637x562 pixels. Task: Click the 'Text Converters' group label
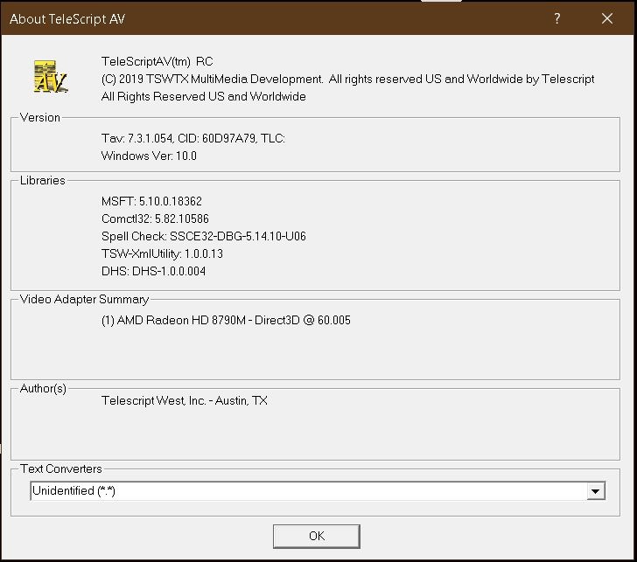pyautogui.click(x=61, y=468)
